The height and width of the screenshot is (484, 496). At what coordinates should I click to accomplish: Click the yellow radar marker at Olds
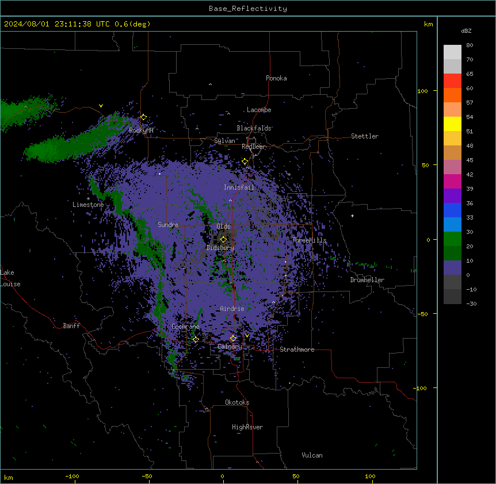(x=223, y=240)
